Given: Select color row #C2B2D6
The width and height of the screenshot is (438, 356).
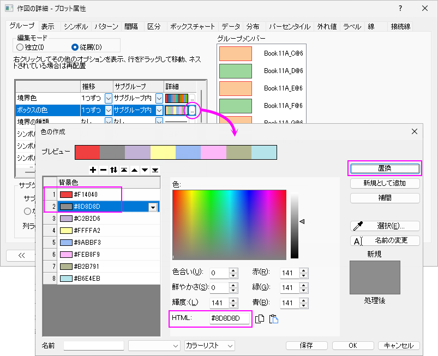Looking at the screenshot, I should tap(109, 219).
